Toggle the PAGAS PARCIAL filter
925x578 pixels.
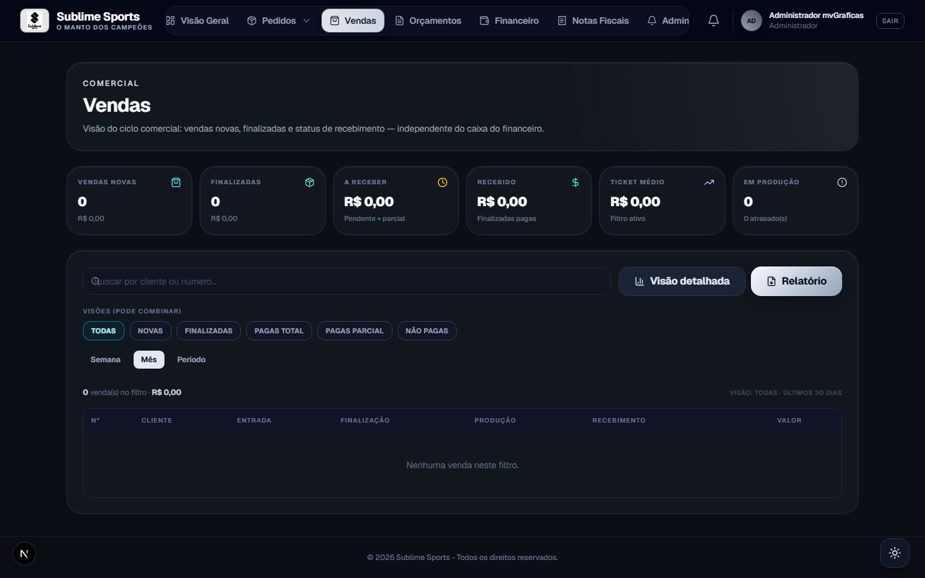point(355,331)
